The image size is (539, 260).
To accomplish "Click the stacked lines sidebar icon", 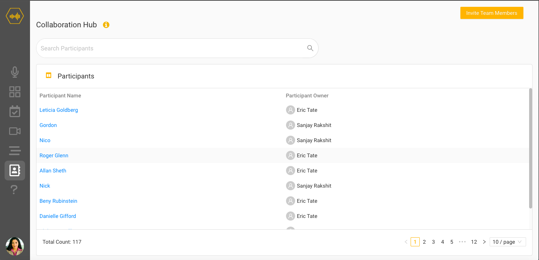I will tap(15, 151).
